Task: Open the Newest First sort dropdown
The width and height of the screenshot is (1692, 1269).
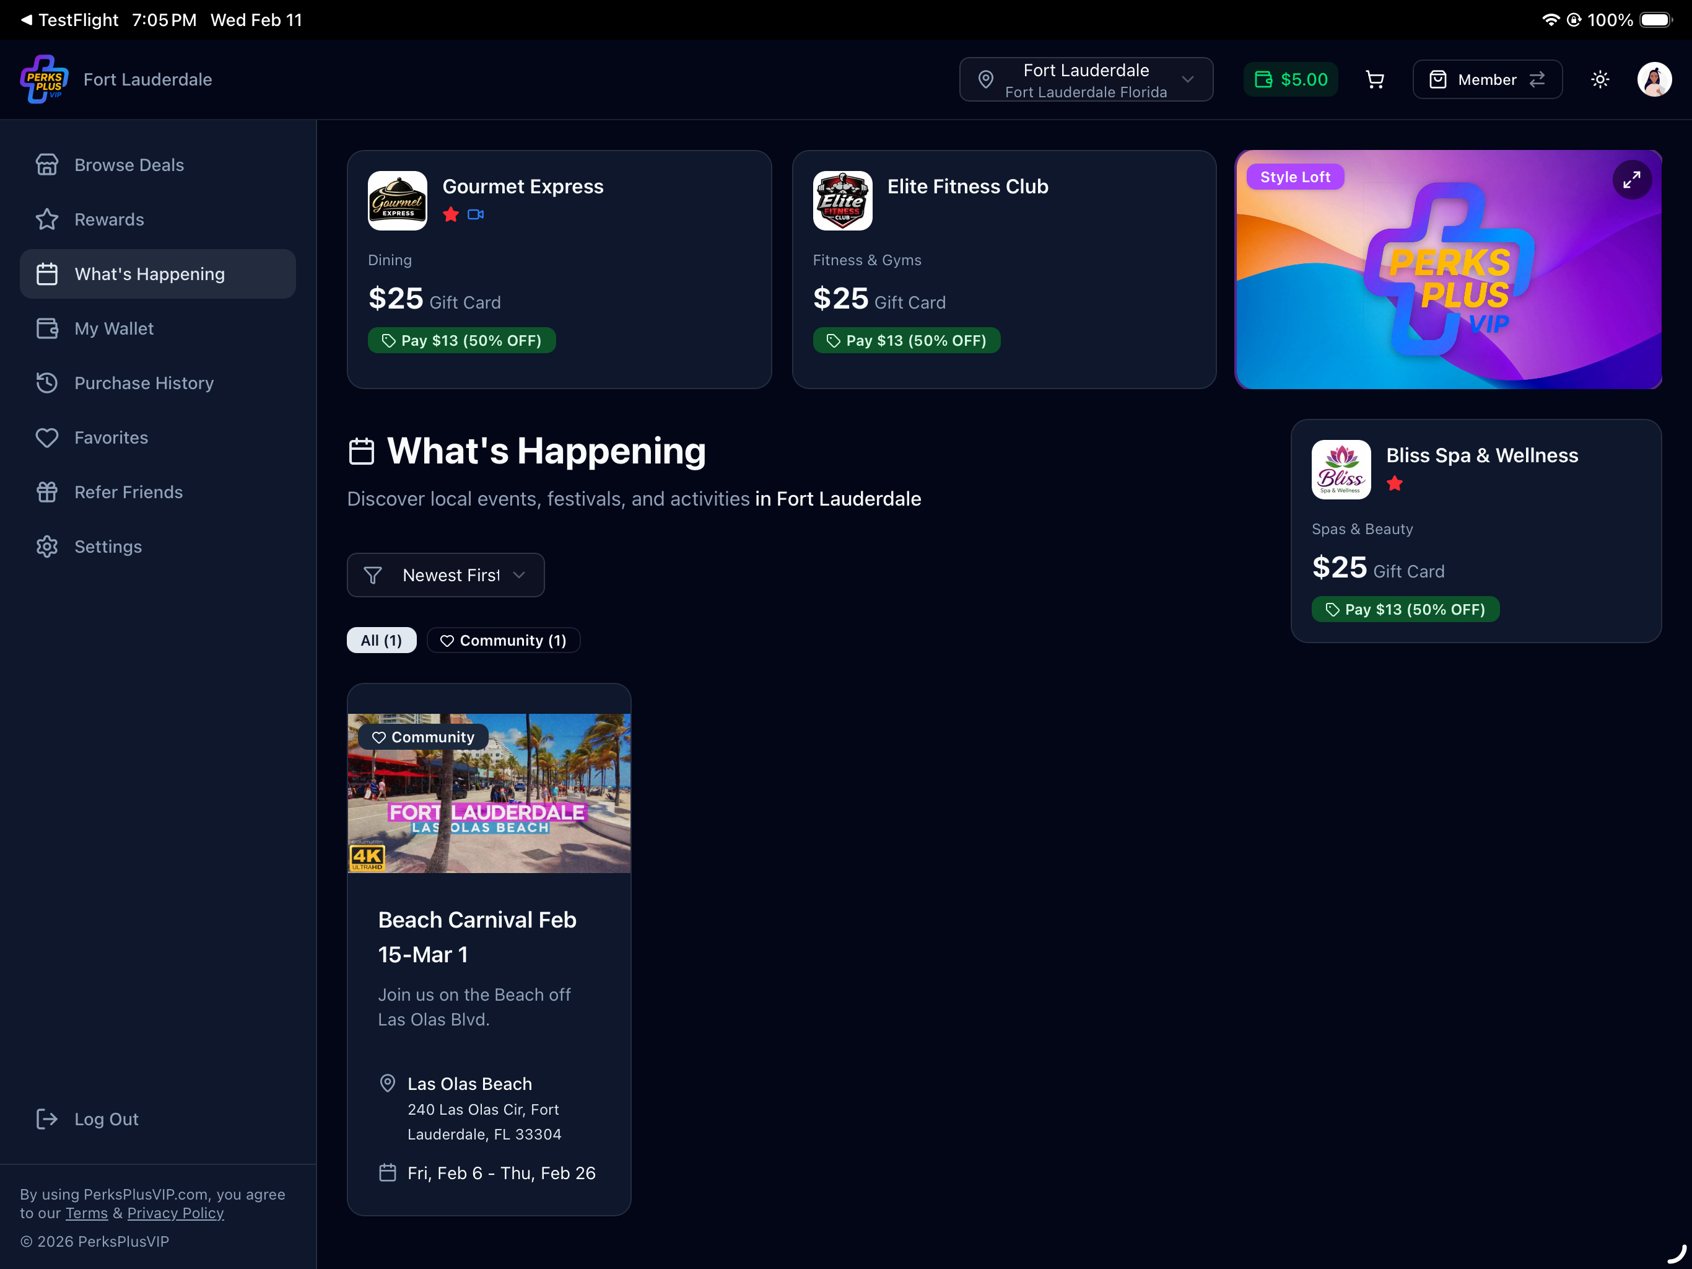Action: [445, 575]
